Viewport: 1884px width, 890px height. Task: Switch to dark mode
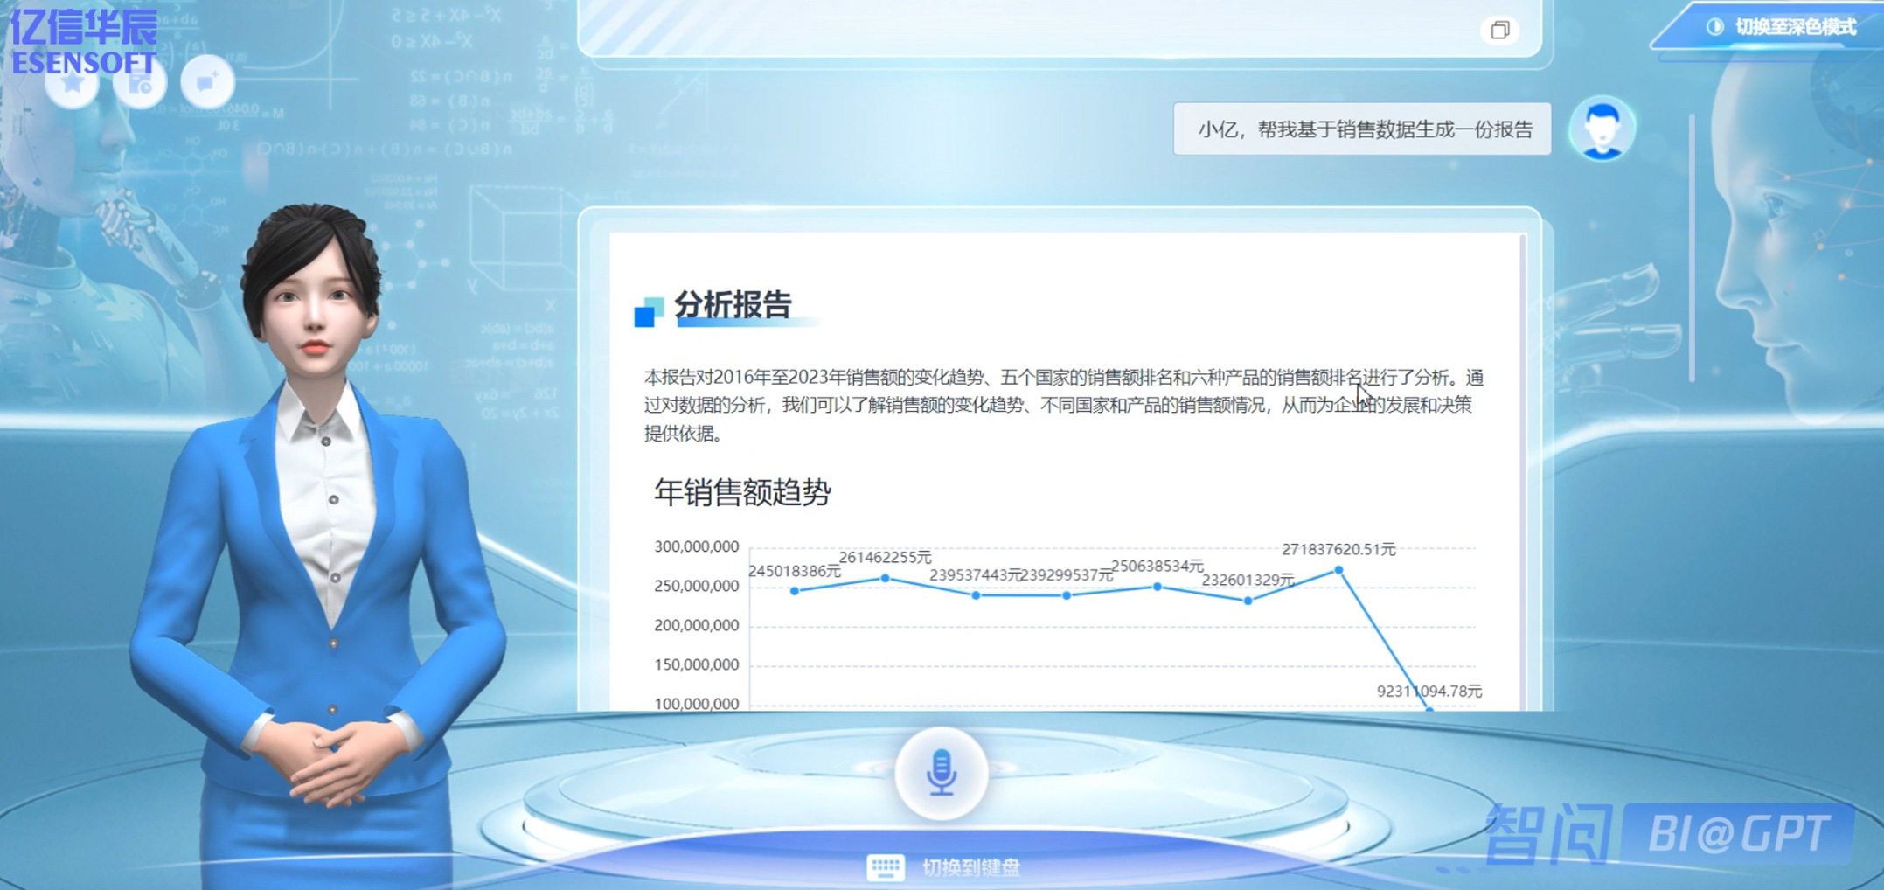tap(1783, 27)
